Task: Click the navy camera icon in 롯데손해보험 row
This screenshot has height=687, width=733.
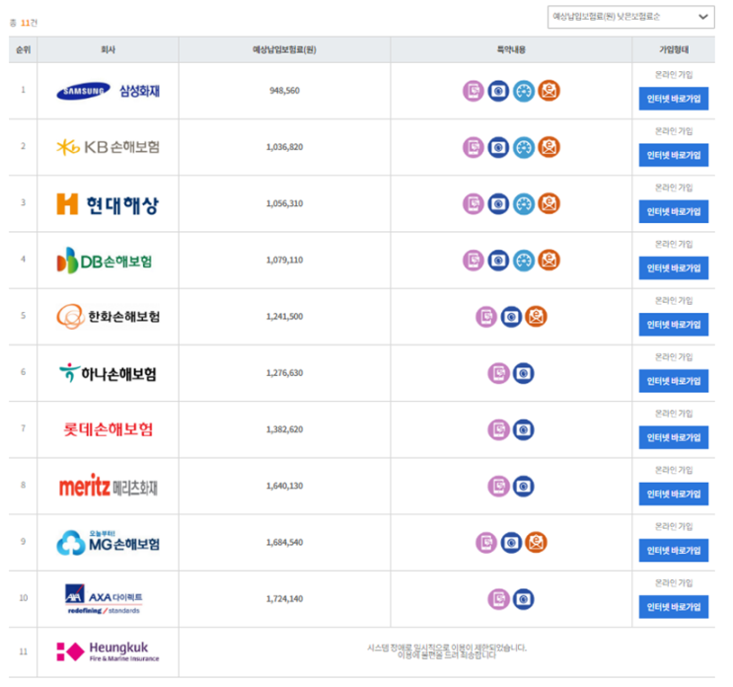Action: (524, 429)
